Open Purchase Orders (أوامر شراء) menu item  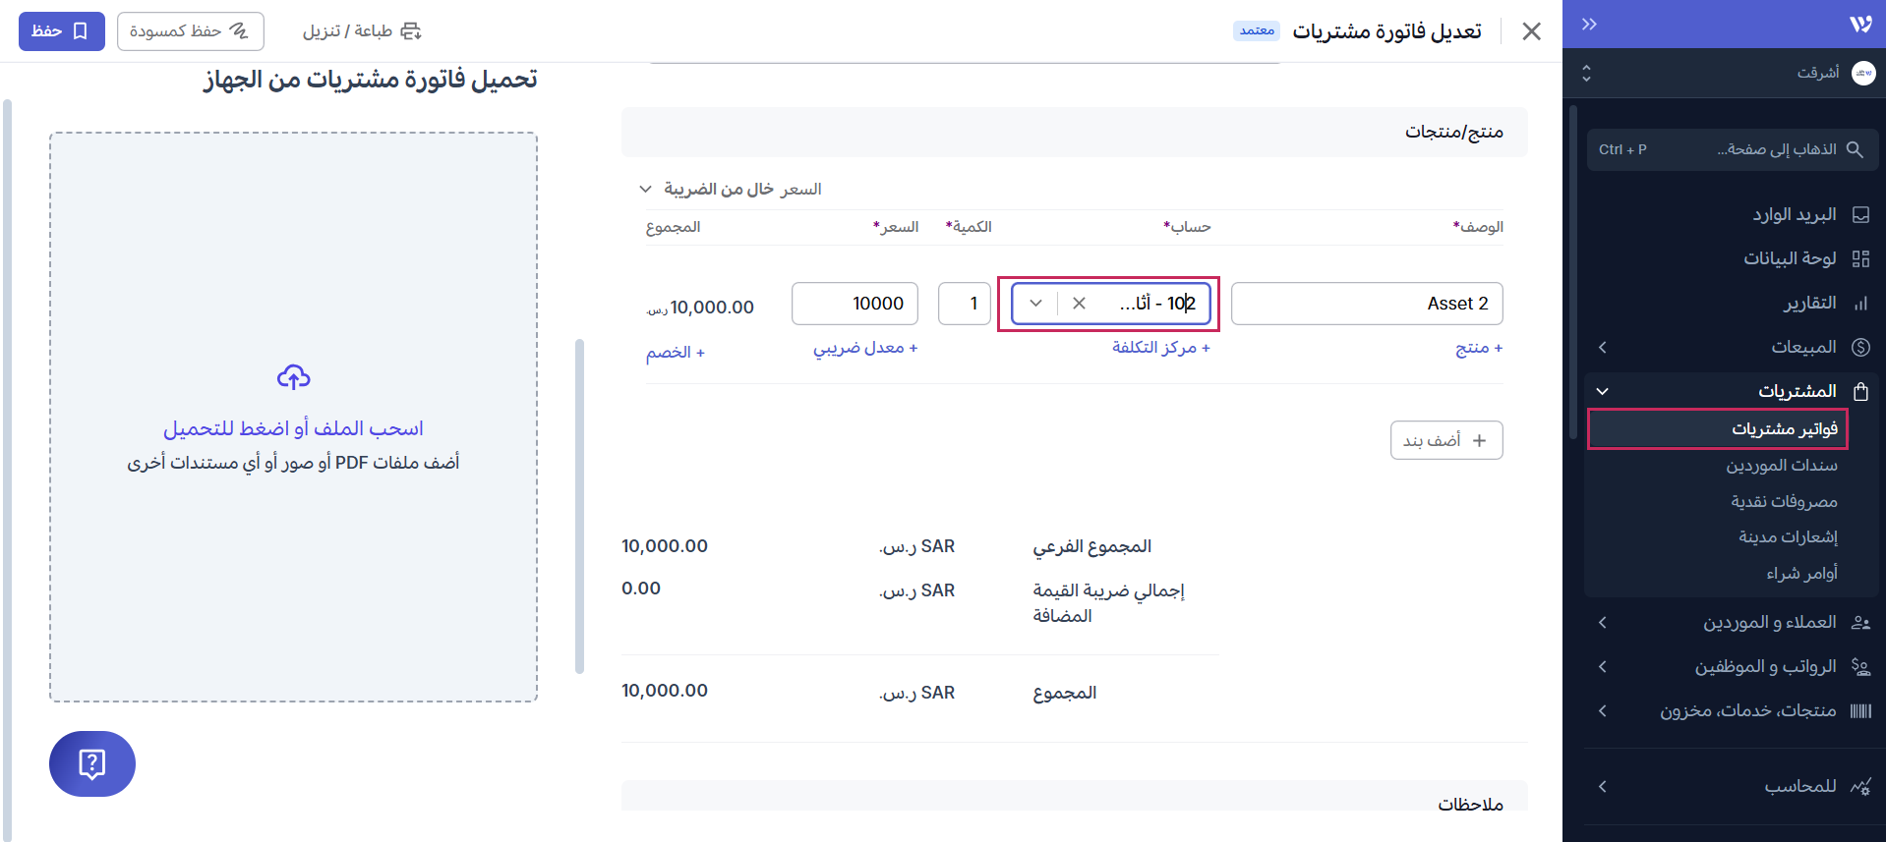(1800, 573)
